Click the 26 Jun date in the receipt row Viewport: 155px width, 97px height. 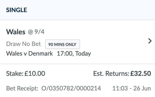(142, 88)
